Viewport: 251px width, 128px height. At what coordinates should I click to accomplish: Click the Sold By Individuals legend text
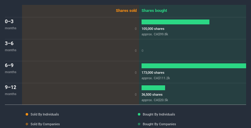point(45,114)
